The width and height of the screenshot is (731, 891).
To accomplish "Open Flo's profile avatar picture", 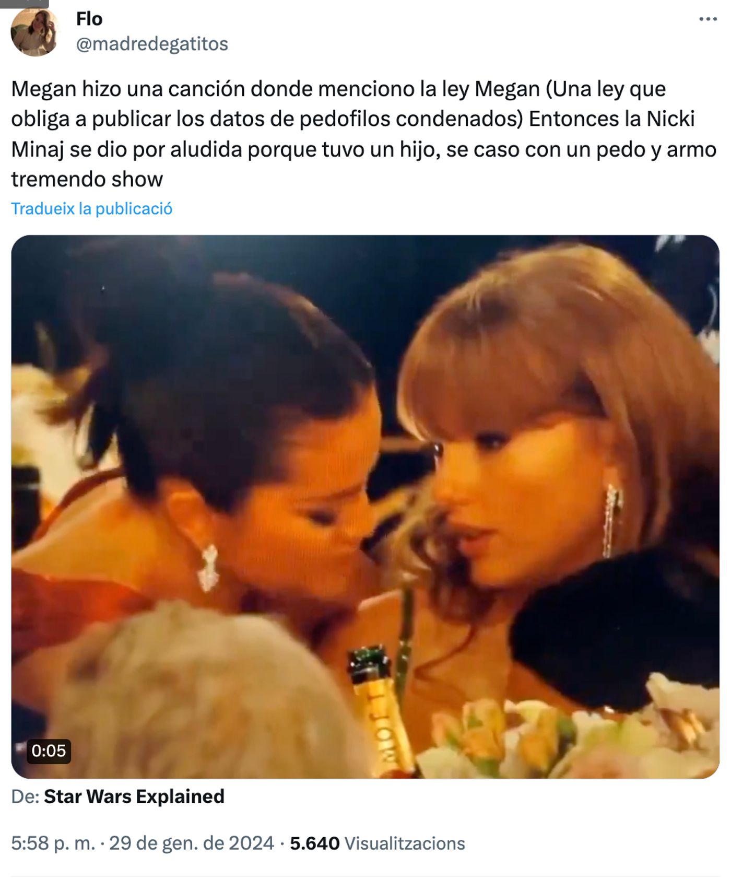I will pos(34,32).
